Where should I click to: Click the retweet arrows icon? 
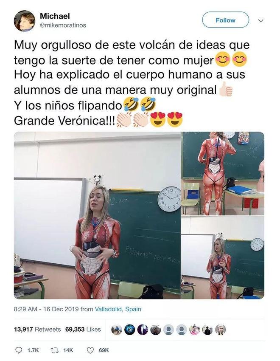click(54, 350)
